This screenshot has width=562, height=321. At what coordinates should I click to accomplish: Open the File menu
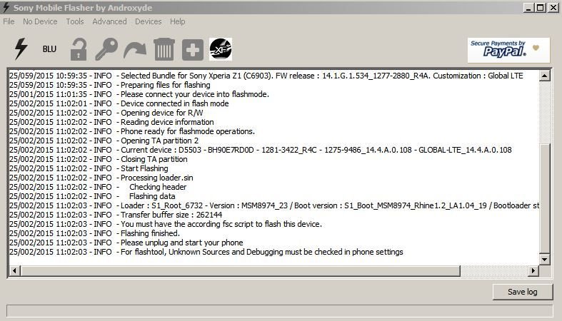point(9,21)
